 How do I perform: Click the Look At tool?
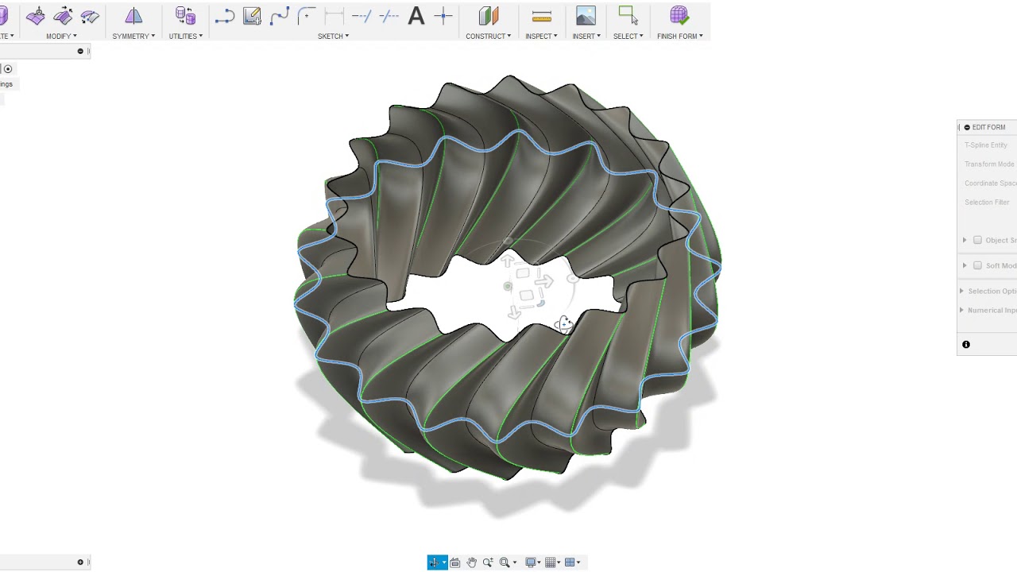coord(455,562)
